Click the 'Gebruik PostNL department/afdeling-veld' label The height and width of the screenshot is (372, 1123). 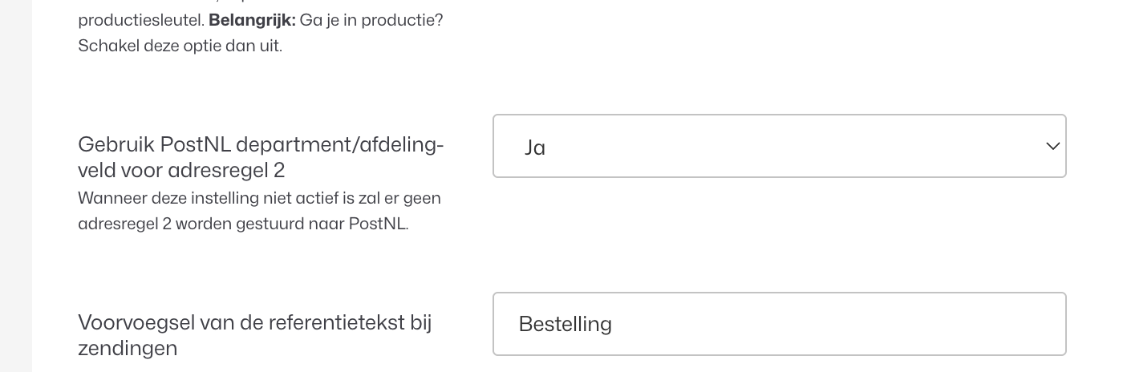260,145
